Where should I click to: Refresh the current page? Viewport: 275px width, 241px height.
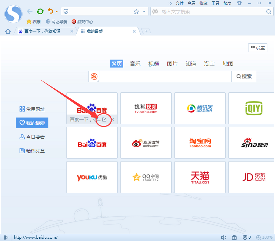click(x=40, y=11)
